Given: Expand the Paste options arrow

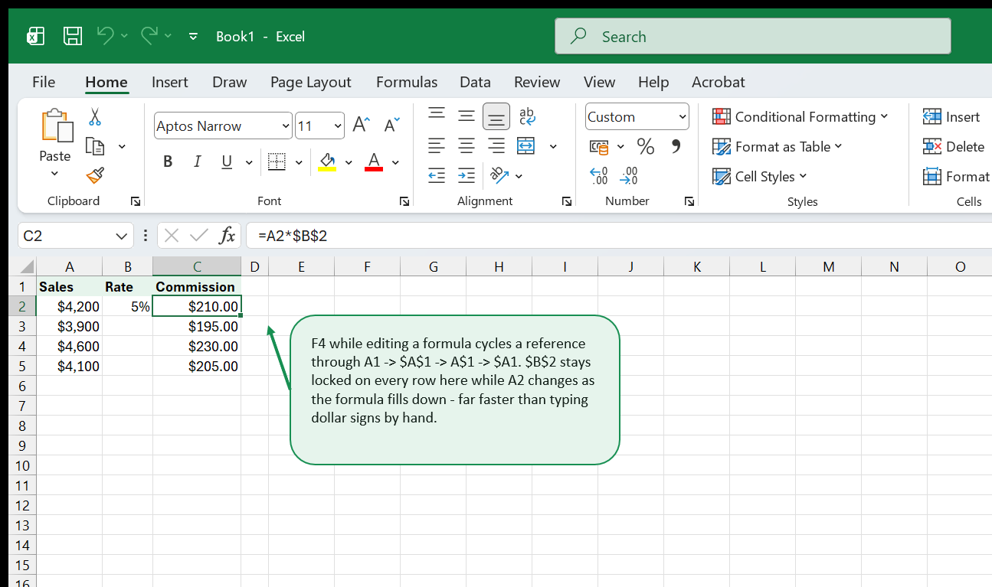Looking at the screenshot, I should (x=54, y=174).
